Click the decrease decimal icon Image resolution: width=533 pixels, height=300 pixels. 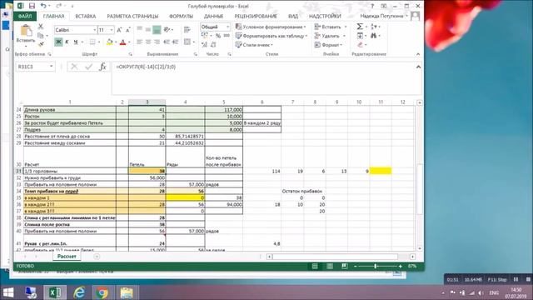(x=213, y=44)
